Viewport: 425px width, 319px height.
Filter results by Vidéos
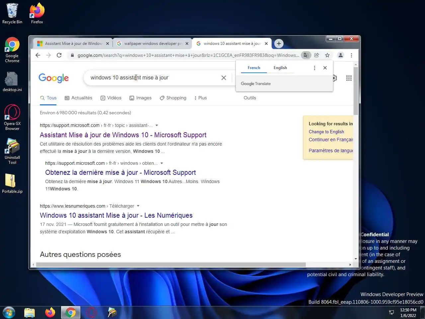(111, 98)
